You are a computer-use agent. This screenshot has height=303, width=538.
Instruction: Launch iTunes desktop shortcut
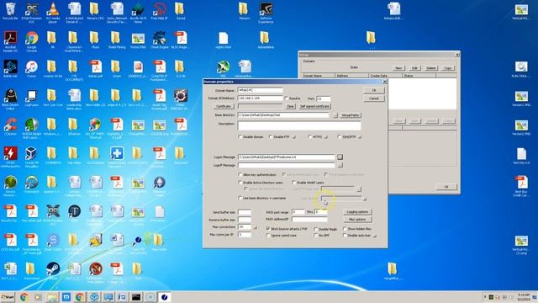[32, 69]
